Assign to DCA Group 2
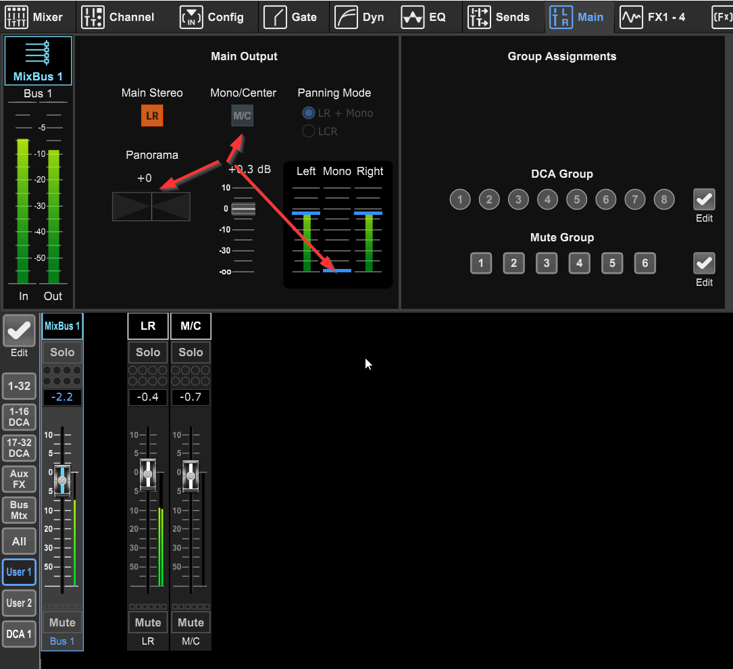The height and width of the screenshot is (669, 733). pyautogui.click(x=489, y=199)
